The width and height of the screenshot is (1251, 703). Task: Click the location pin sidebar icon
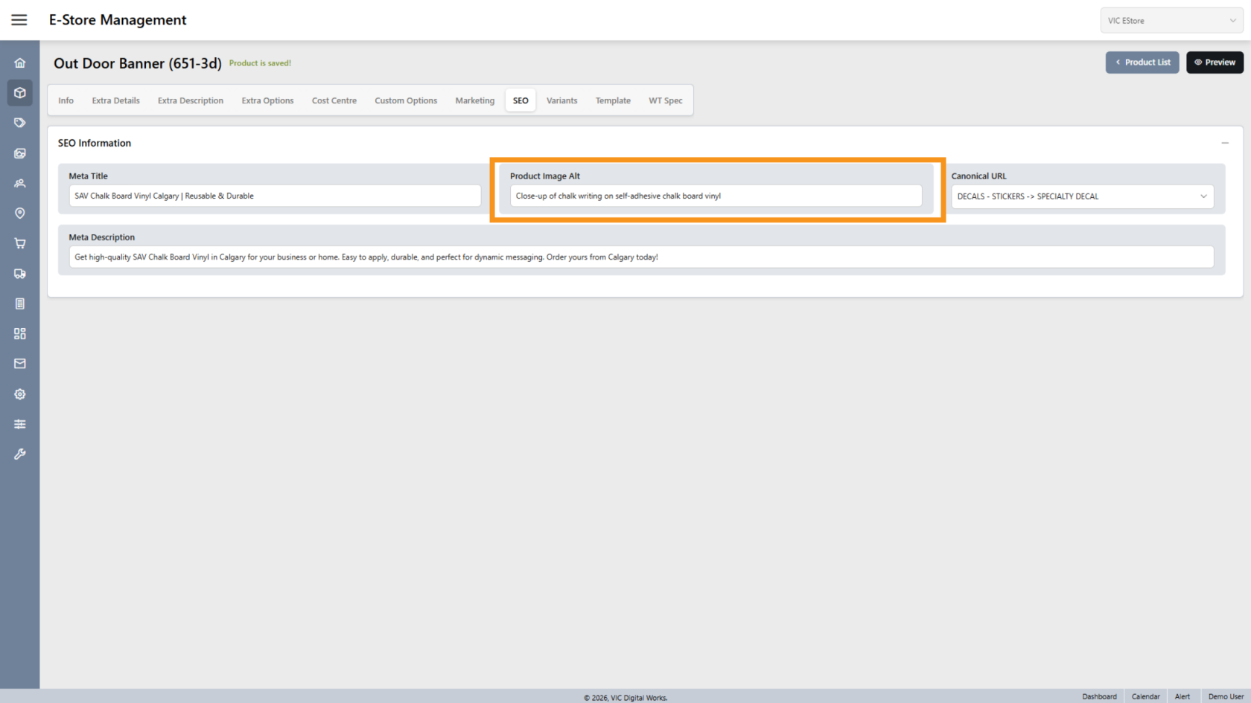click(20, 214)
